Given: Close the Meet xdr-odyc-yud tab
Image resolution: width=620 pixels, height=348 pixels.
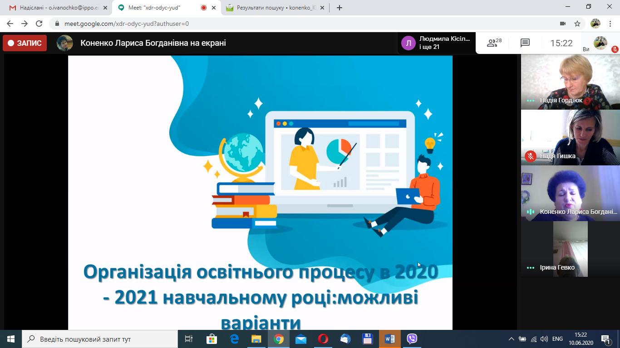Looking at the screenshot, I should point(214,8).
